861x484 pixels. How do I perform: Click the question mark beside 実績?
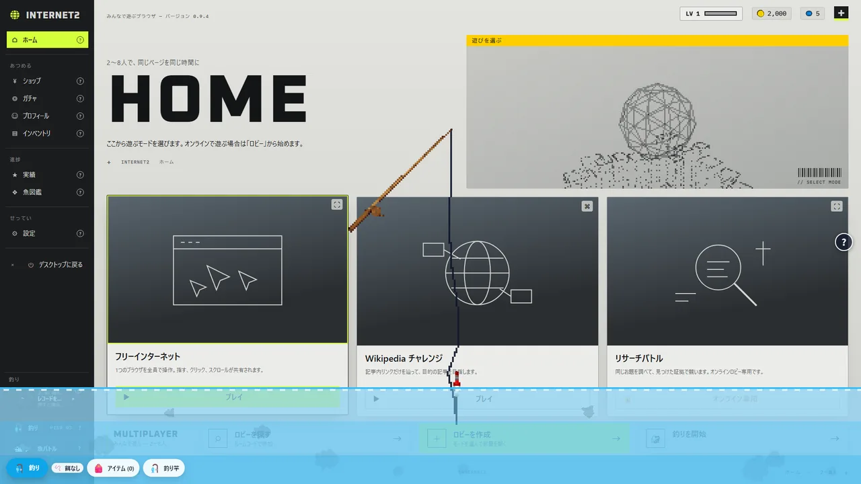[80, 175]
